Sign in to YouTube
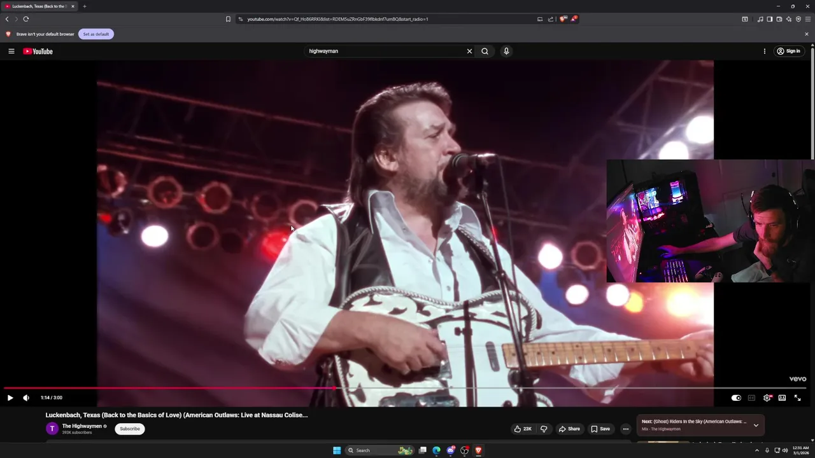Image resolution: width=815 pixels, height=458 pixels. click(x=788, y=51)
